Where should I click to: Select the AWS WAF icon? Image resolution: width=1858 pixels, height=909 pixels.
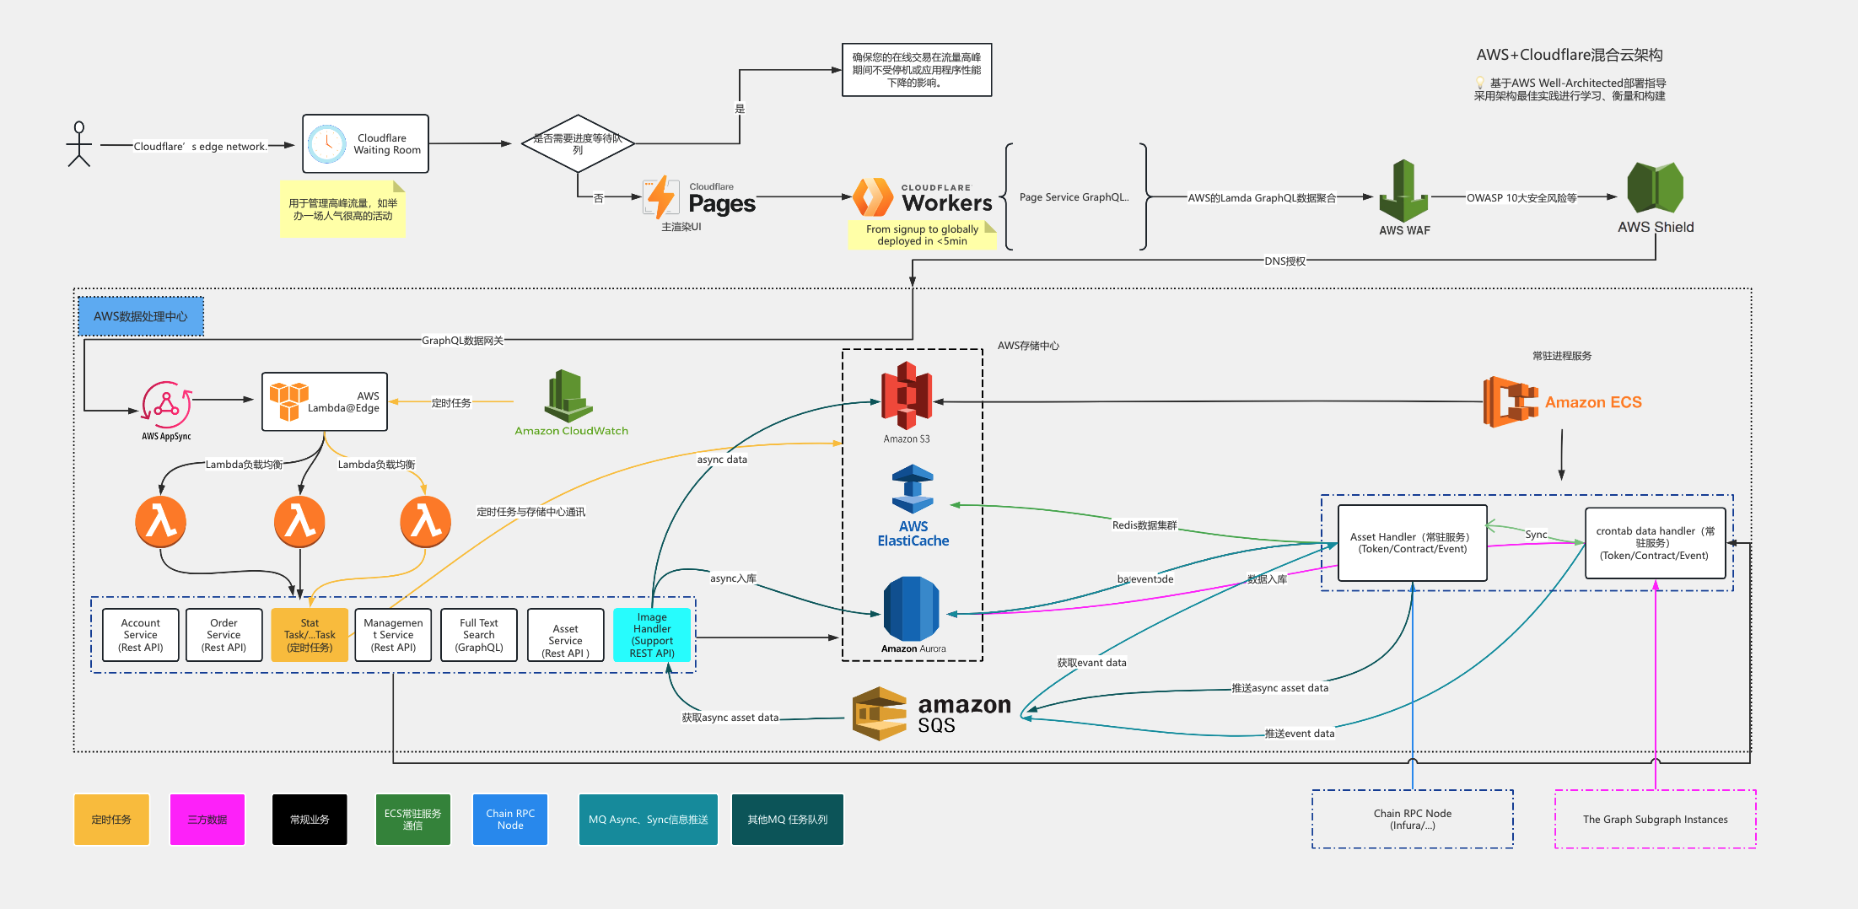tap(1403, 191)
